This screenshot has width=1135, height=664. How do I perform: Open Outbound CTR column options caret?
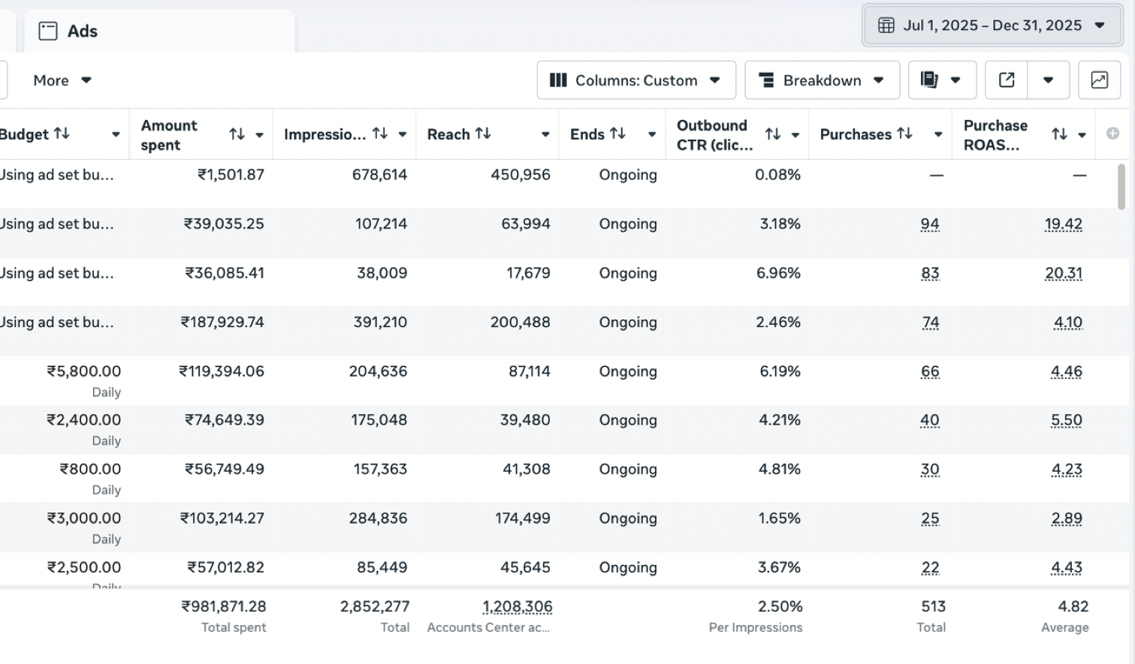coord(795,135)
